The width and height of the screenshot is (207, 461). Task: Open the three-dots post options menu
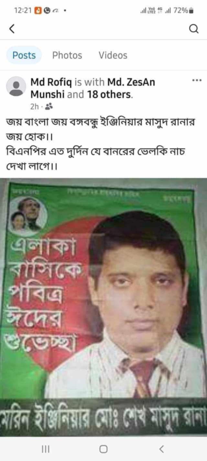coord(197,80)
